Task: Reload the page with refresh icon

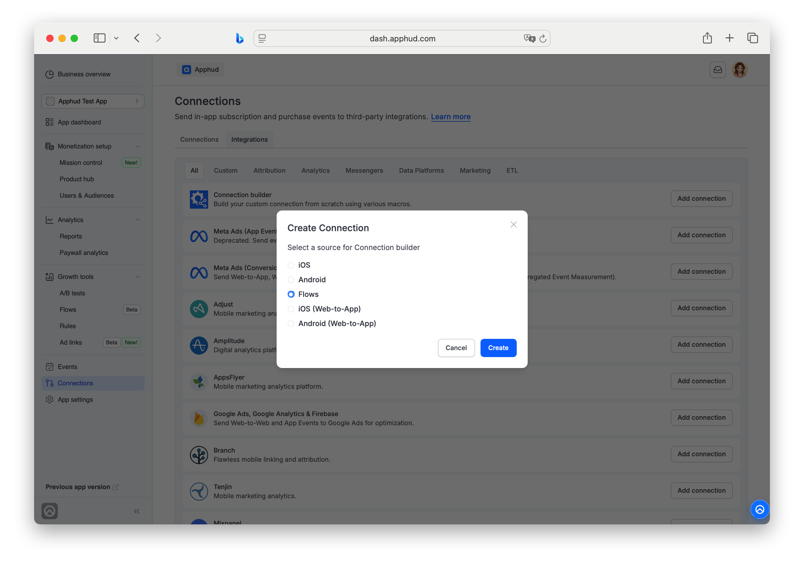Action: tap(543, 39)
